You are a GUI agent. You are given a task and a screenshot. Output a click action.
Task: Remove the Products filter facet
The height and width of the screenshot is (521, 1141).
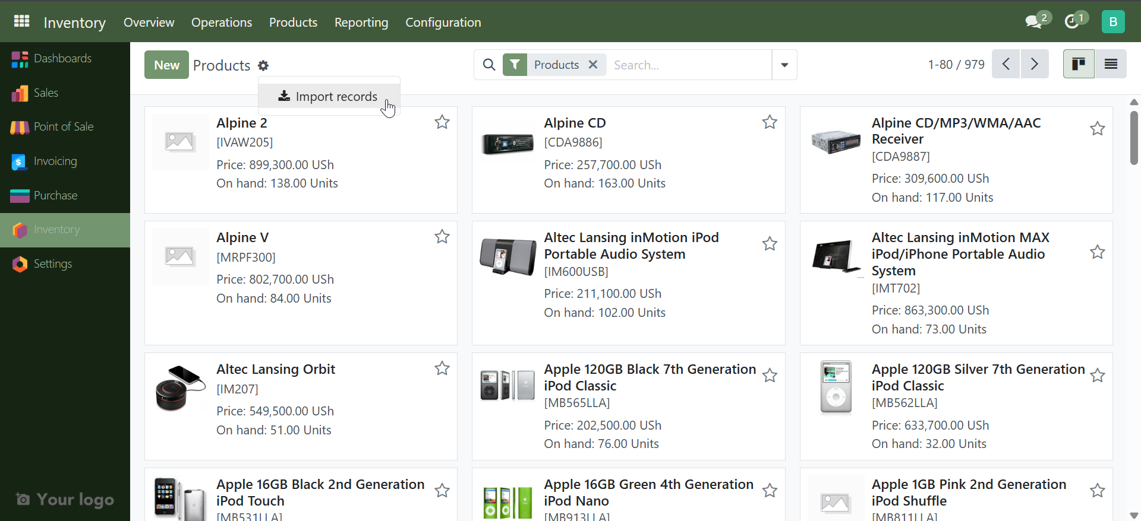pyautogui.click(x=593, y=65)
